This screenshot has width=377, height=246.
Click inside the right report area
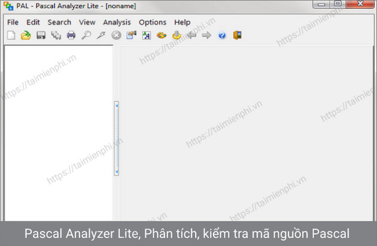[x=246, y=133]
